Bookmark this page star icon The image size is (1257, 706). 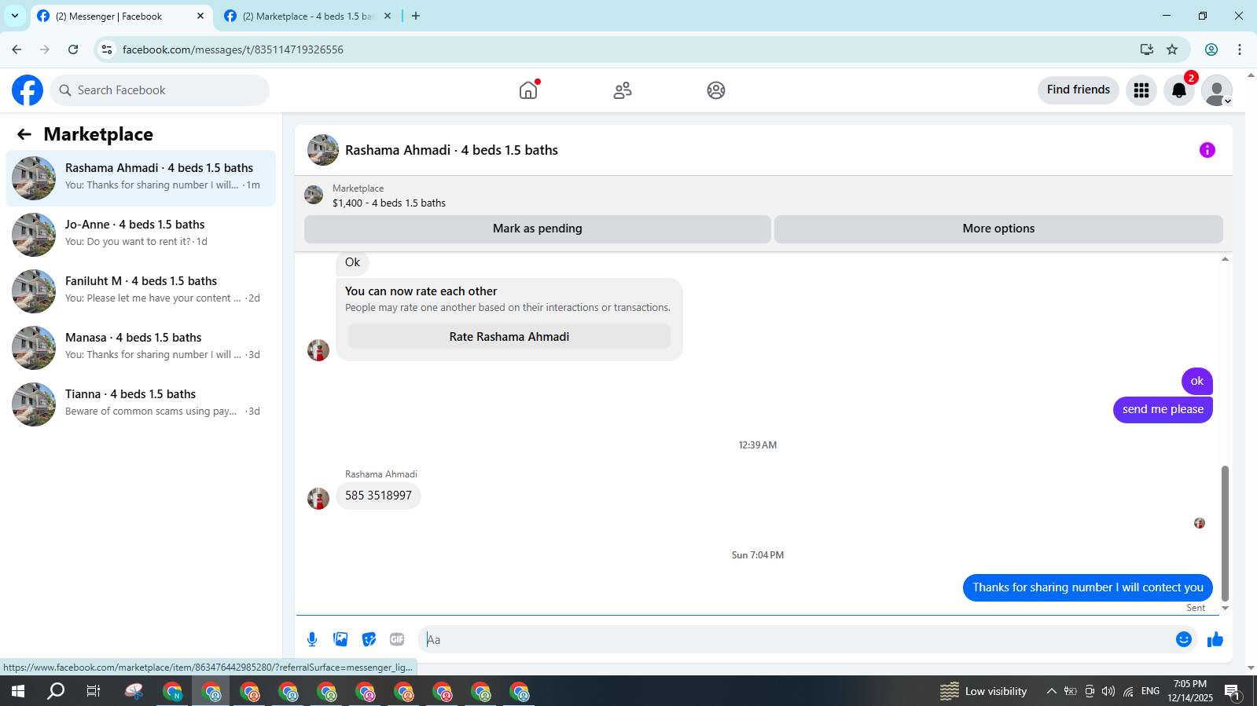(x=1172, y=49)
